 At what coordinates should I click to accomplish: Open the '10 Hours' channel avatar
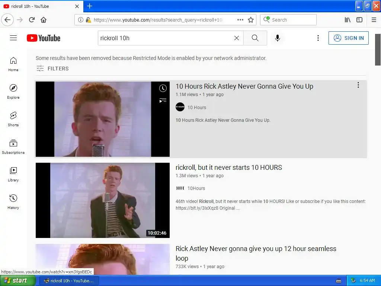tap(180, 107)
